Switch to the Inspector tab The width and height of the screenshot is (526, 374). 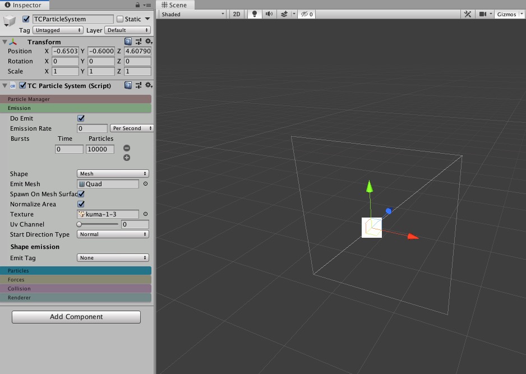[24, 5]
